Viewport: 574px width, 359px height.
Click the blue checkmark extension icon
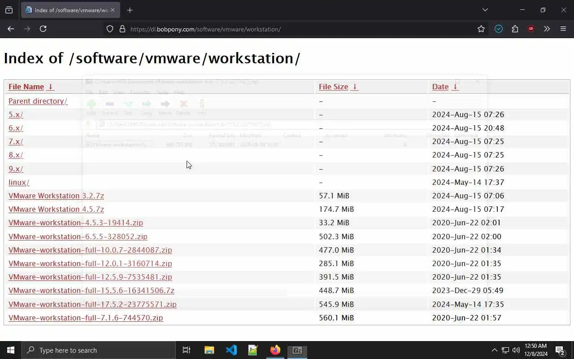(499, 29)
